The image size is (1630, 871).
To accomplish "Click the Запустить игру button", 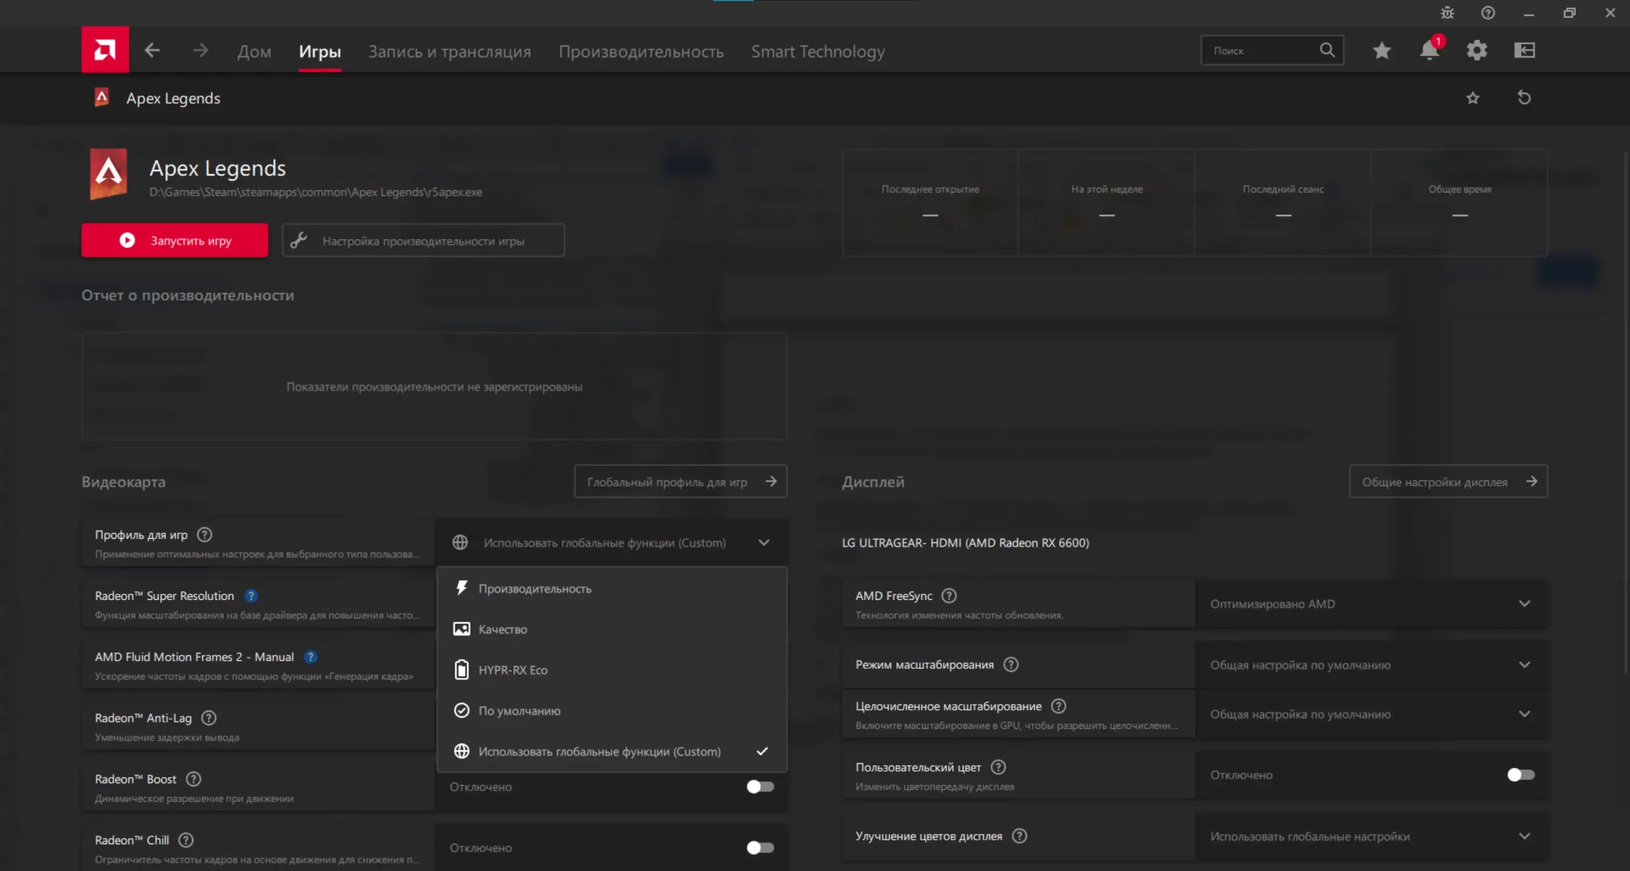I will (174, 240).
